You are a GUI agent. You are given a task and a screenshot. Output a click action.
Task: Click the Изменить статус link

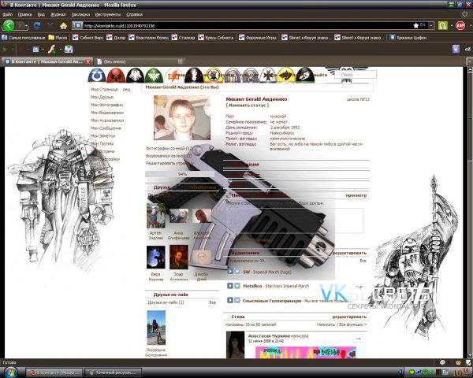[247, 106]
